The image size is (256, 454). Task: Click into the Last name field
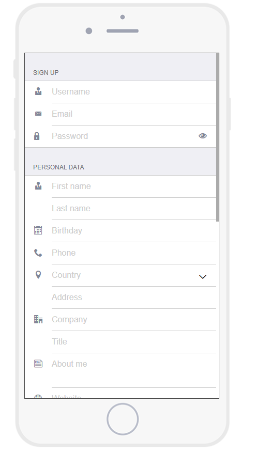click(134, 209)
